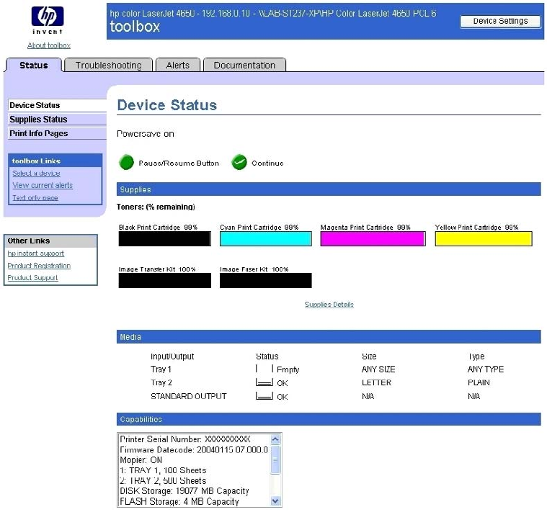Screen dimensions: 547x525
Task: Open the About toolbox link
Action: [x=49, y=45]
